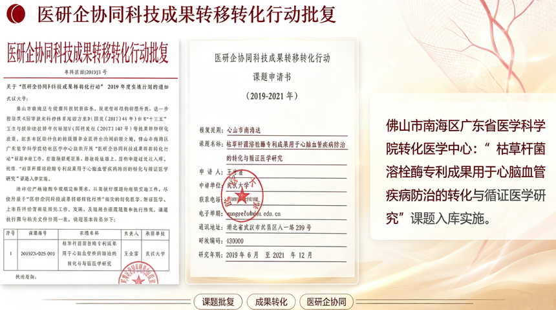
Task: Select the 成果转化 pill button
Action: point(272,302)
